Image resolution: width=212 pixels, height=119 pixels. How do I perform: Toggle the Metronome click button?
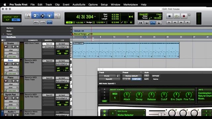[x=146, y=23]
